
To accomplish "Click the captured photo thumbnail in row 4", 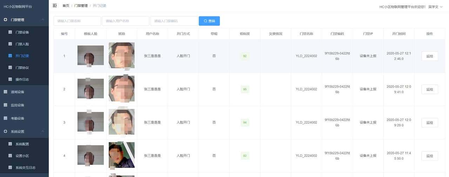I will pyautogui.click(x=122, y=155).
